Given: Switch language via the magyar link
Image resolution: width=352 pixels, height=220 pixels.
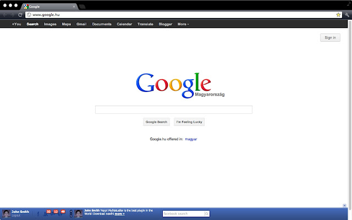Looking at the screenshot, I should tap(191, 139).
